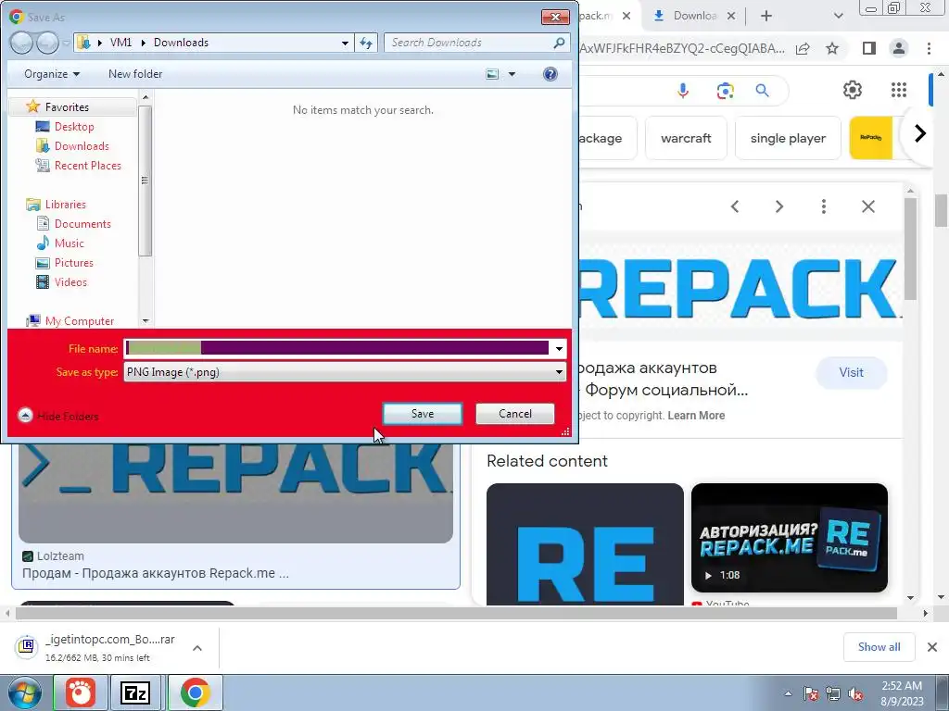Refresh the Downloads folder location
The width and height of the screenshot is (949, 711).
[366, 43]
